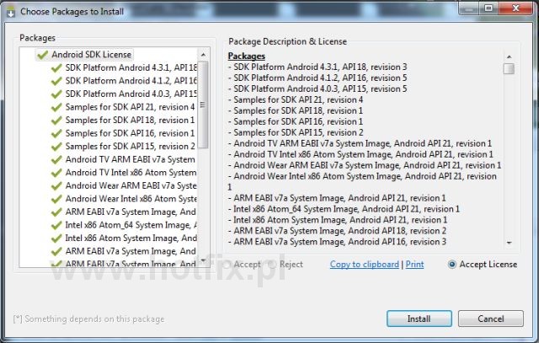
Task: Click check icon for Android Wear ARM EABI v7a
Action: (56, 185)
